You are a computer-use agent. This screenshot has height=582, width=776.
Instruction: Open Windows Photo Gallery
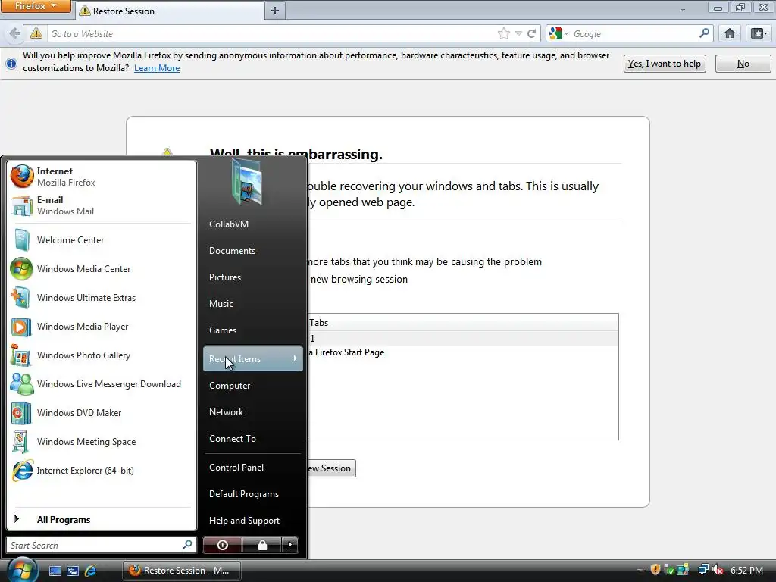(102, 355)
